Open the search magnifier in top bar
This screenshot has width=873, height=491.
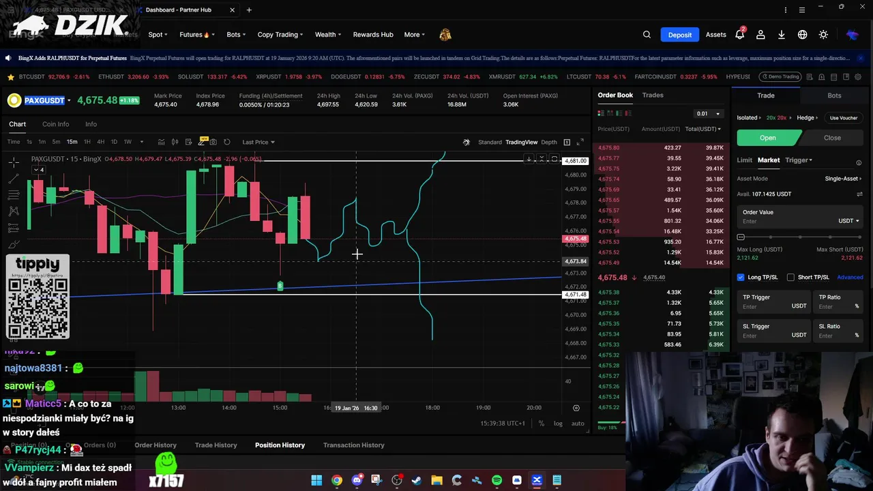click(x=647, y=35)
